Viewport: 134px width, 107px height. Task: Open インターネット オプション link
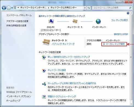(x=19, y=96)
